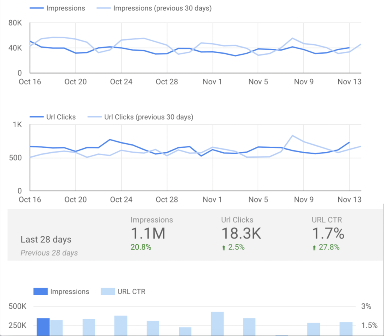Image resolution: width=384 pixels, height=336 pixels.
Task: Click the 1.1M Impressions scorecard value
Action: pyautogui.click(x=148, y=233)
